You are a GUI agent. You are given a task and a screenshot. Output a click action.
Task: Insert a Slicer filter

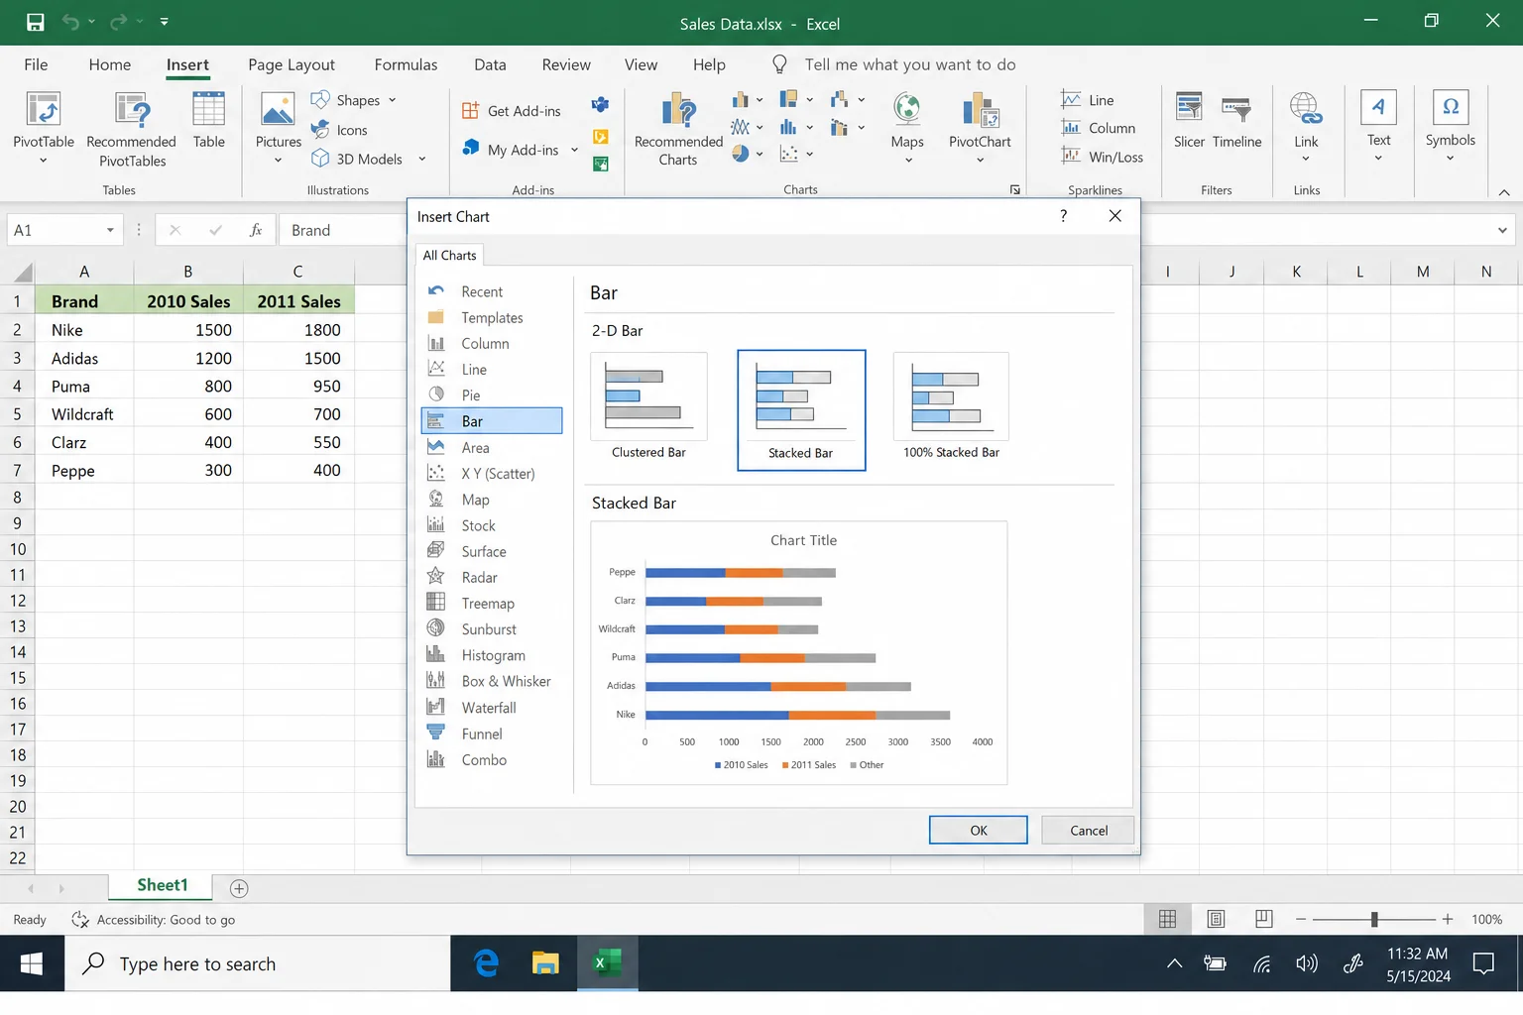tap(1189, 121)
